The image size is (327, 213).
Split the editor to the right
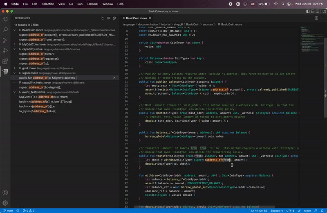click(316, 18)
